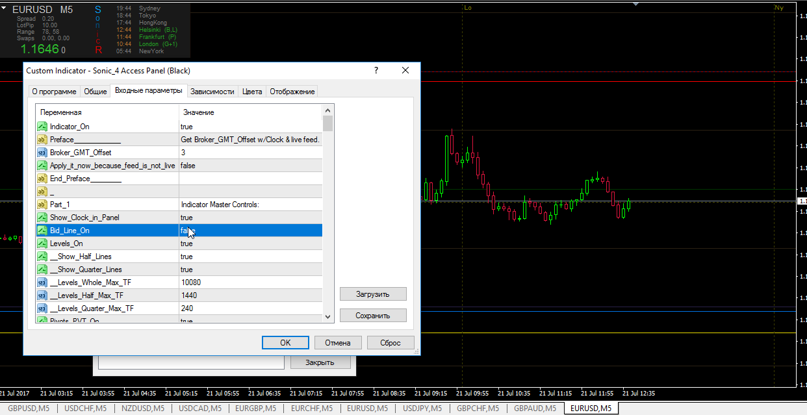Click the icon beside Apply_it_now_because_feed_is_not_live
The image size is (807, 415).
[x=42, y=166]
